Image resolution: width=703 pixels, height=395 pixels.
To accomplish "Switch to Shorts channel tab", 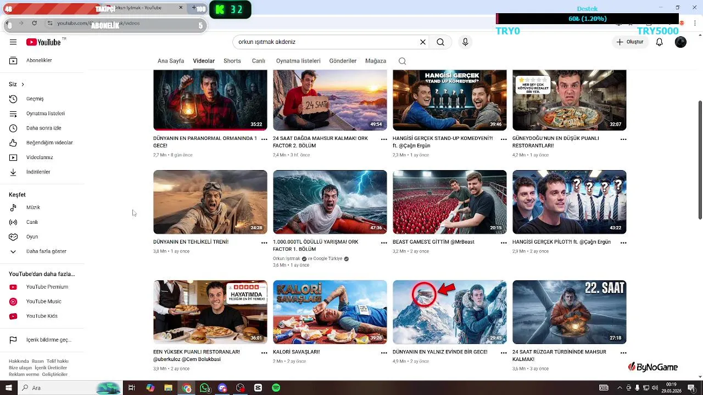I will pos(232,61).
